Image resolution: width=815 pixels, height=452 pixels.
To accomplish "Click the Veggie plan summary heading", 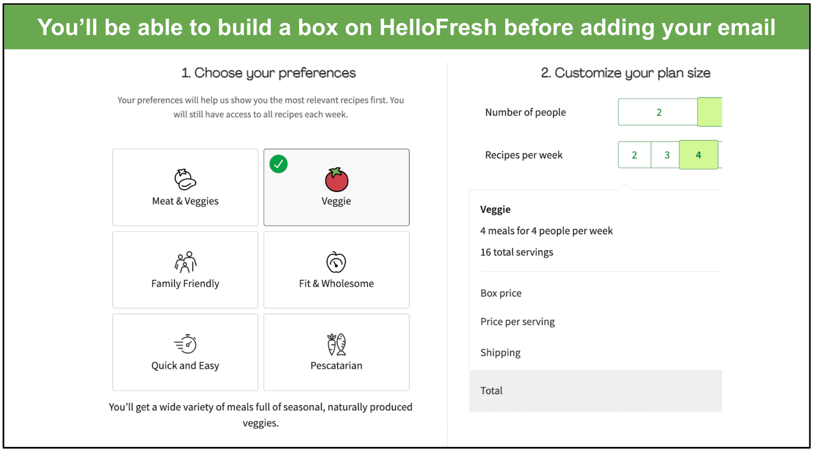I will pyautogui.click(x=495, y=209).
